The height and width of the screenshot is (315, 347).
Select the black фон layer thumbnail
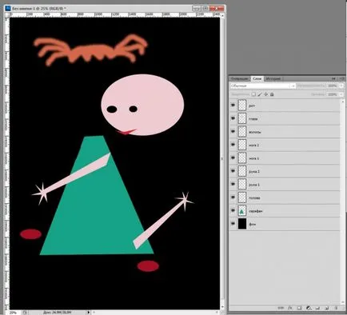[242, 224]
